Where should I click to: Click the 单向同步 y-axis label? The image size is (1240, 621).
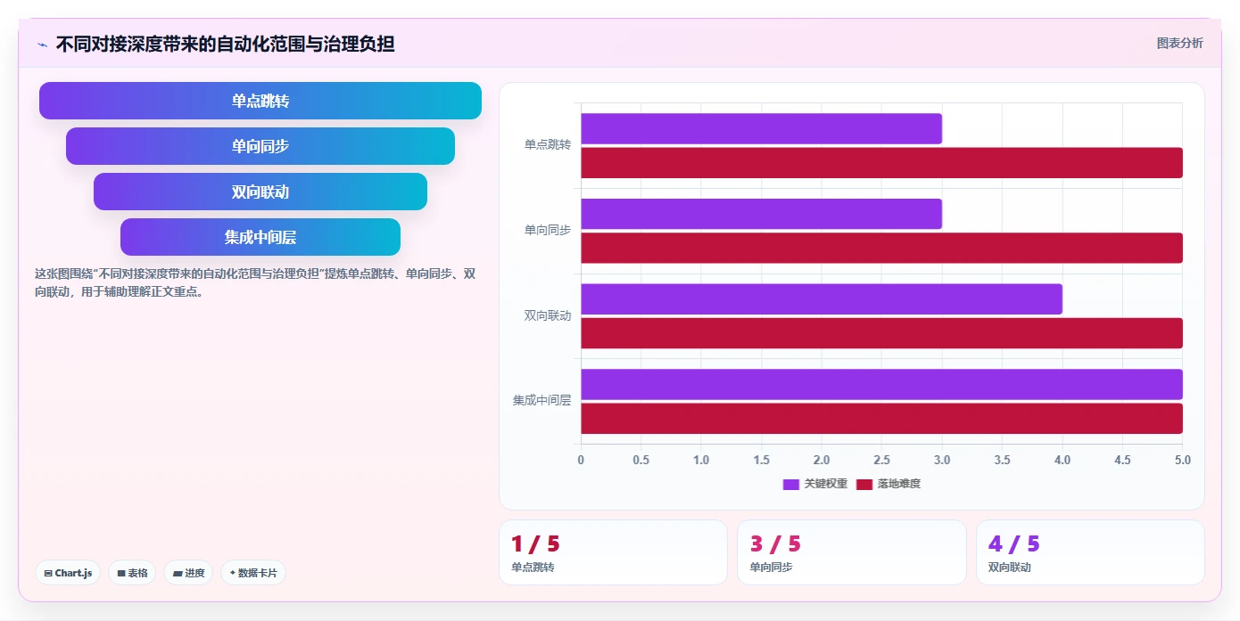click(x=547, y=230)
